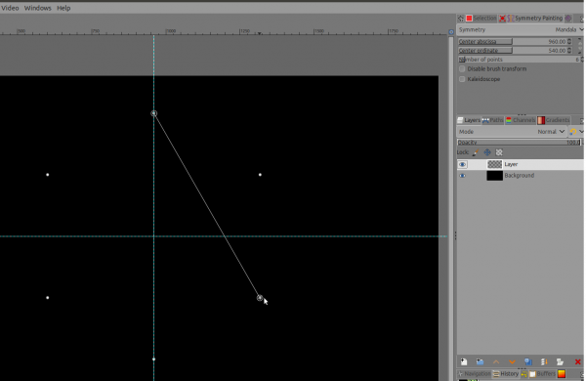Hide the Layer layer visibility eye

(x=463, y=164)
